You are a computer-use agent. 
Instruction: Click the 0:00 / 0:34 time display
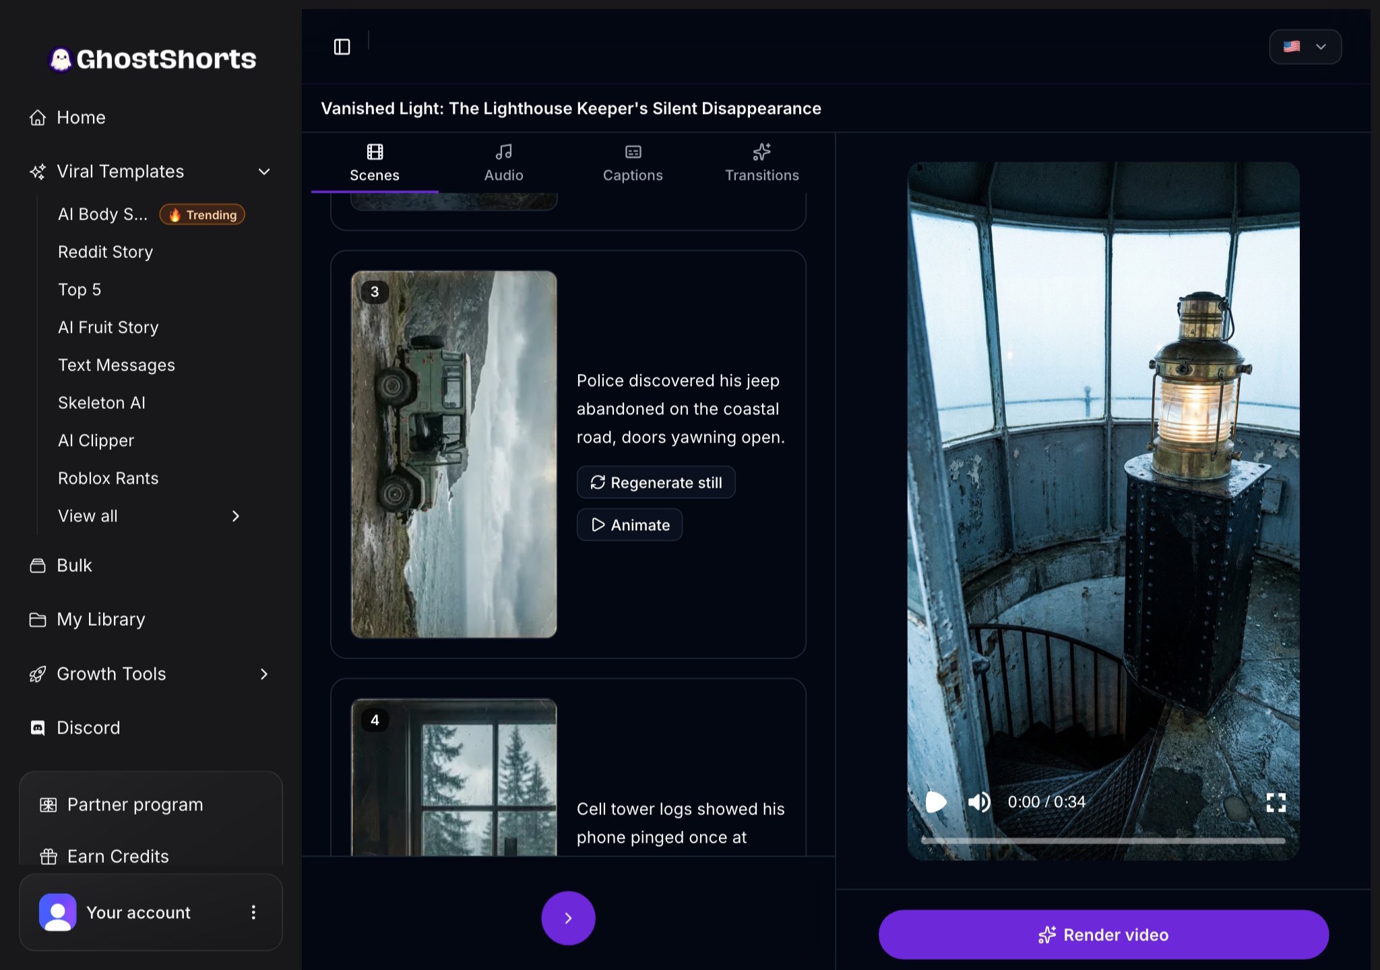click(x=1046, y=802)
